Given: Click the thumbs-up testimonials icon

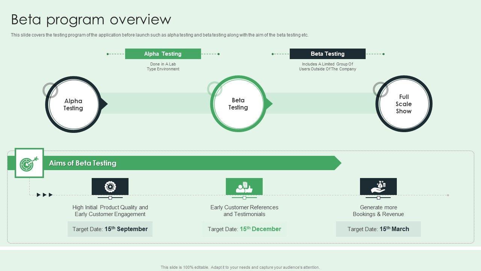Looking at the screenshot, I should click(x=244, y=186).
